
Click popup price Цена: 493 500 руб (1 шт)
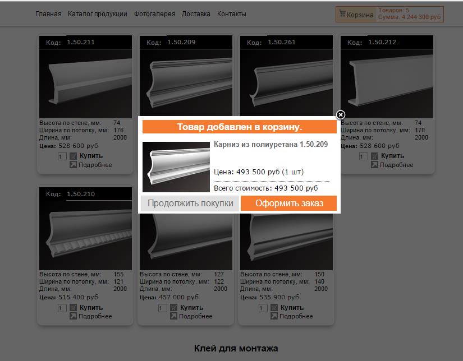pos(259,172)
